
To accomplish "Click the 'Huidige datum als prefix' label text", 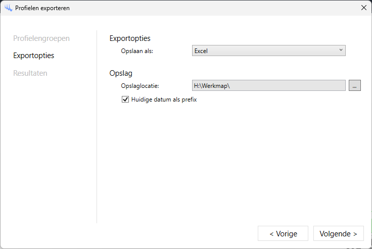I will point(164,100).
